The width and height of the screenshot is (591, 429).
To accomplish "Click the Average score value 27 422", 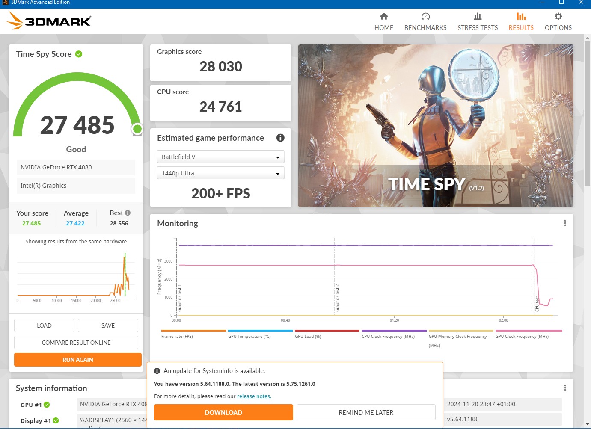I will [x=75, y=223].
